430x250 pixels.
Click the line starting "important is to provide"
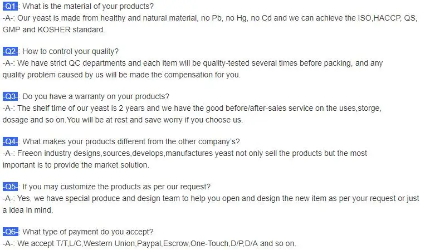(x=82, y=165)
